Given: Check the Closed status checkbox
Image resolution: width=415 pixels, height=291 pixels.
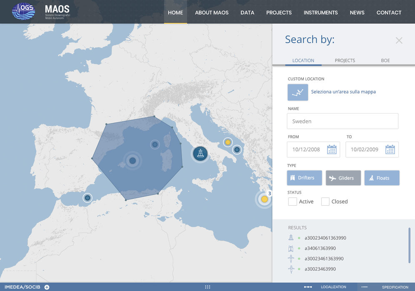Looking at the screenshot, I should coord(325,202).
